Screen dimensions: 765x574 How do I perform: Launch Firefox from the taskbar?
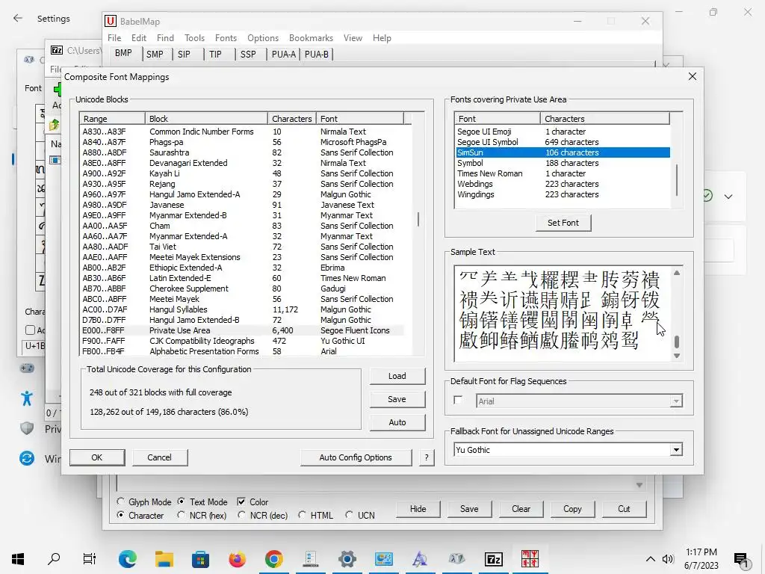[237, 559]
